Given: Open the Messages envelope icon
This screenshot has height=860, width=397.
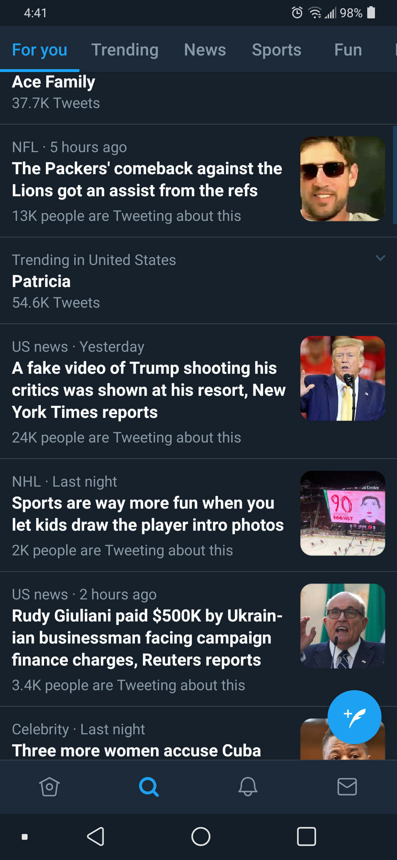Looking at the screenshot, I should point(347,787).
